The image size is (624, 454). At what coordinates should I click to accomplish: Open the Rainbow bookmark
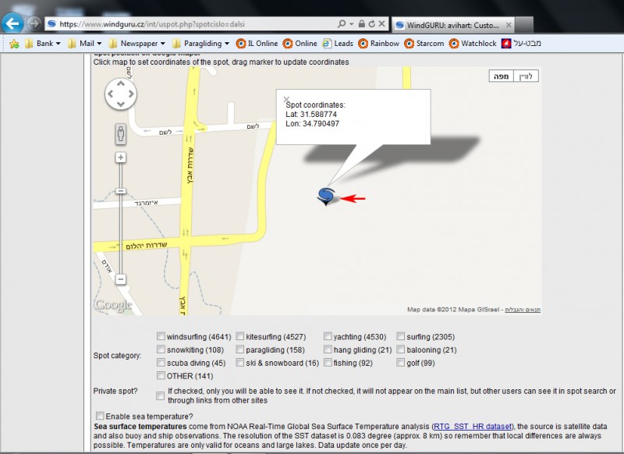point(378,44)
